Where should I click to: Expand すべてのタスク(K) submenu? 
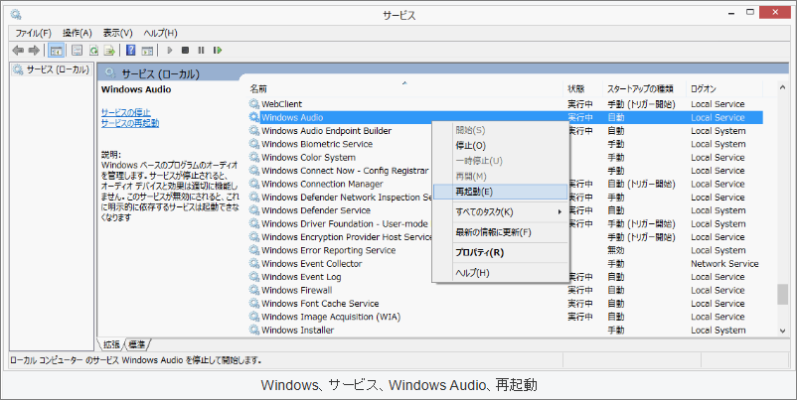pos(500,211)
